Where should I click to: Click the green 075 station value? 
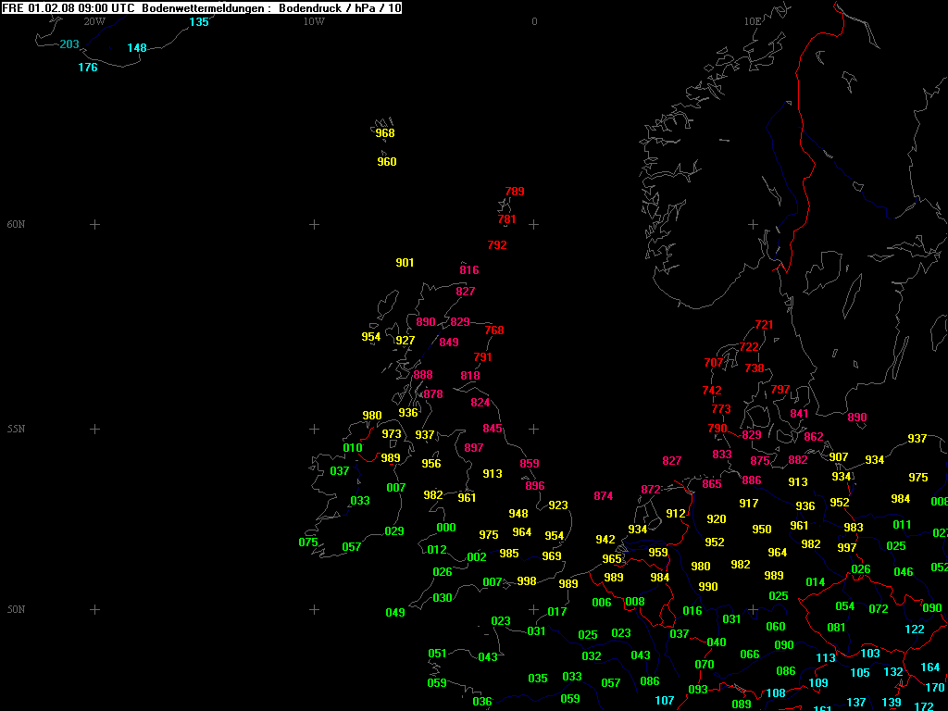coord(308,543)
